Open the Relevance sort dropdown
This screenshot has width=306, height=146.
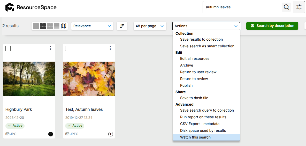pos(92,26)
